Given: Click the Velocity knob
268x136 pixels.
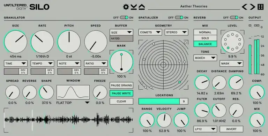Looking at the screenshot, I should (x=164, y=120).
